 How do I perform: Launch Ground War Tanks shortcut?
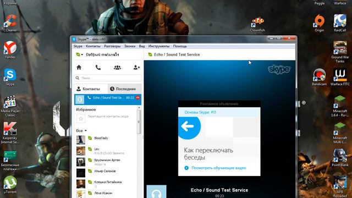(x=340, y=52)
